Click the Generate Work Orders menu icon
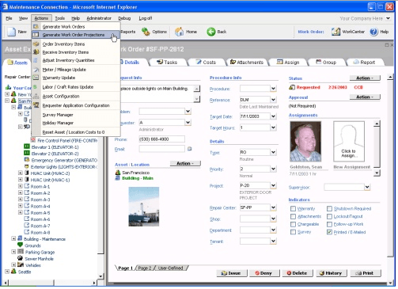This screenshot has height=289, width=398. click(x=36, y=26)
